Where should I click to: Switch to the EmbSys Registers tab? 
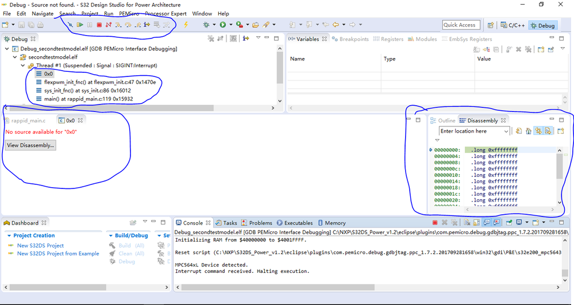tap(467, 39)
